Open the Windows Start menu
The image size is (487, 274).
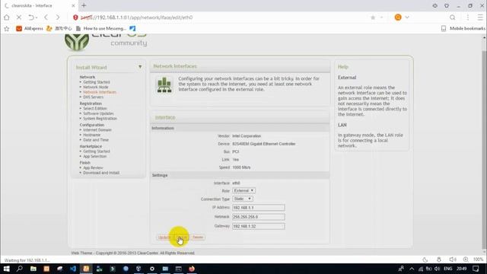tap(6, 269)
